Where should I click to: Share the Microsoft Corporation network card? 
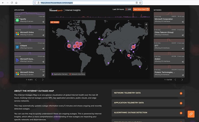tap(183, 22)
